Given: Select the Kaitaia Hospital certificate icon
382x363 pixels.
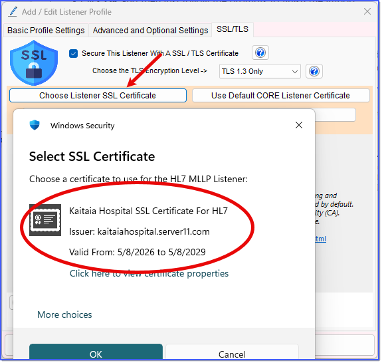Looking at the screenshot, I should (45, 220).
